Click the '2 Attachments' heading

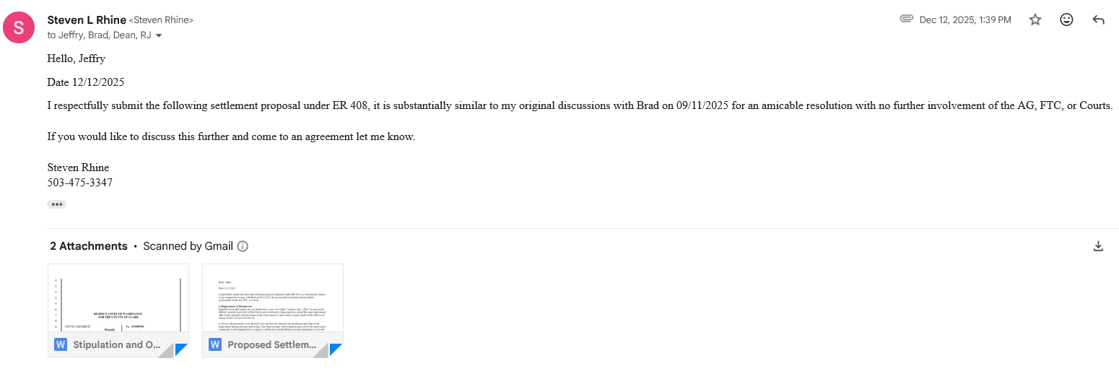pyautogui.click(x=89, y=246)
